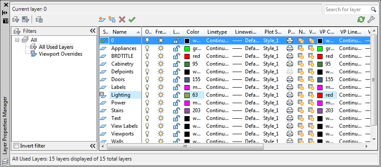
Task: Turn off the Appliances layer light bulb
Action: click(147, 48)
